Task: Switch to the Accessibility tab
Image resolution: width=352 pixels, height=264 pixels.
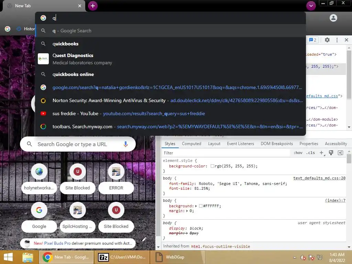Action: tap(336, 144)
